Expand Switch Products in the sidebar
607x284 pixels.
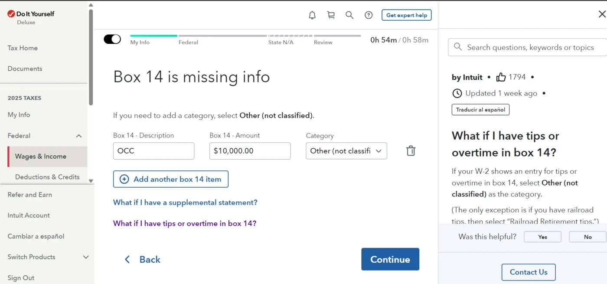[48, 257]
